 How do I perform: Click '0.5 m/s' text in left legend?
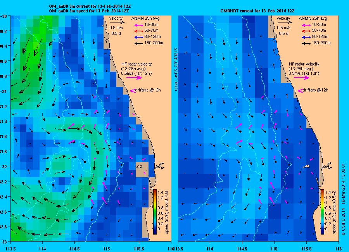[116, 28]
